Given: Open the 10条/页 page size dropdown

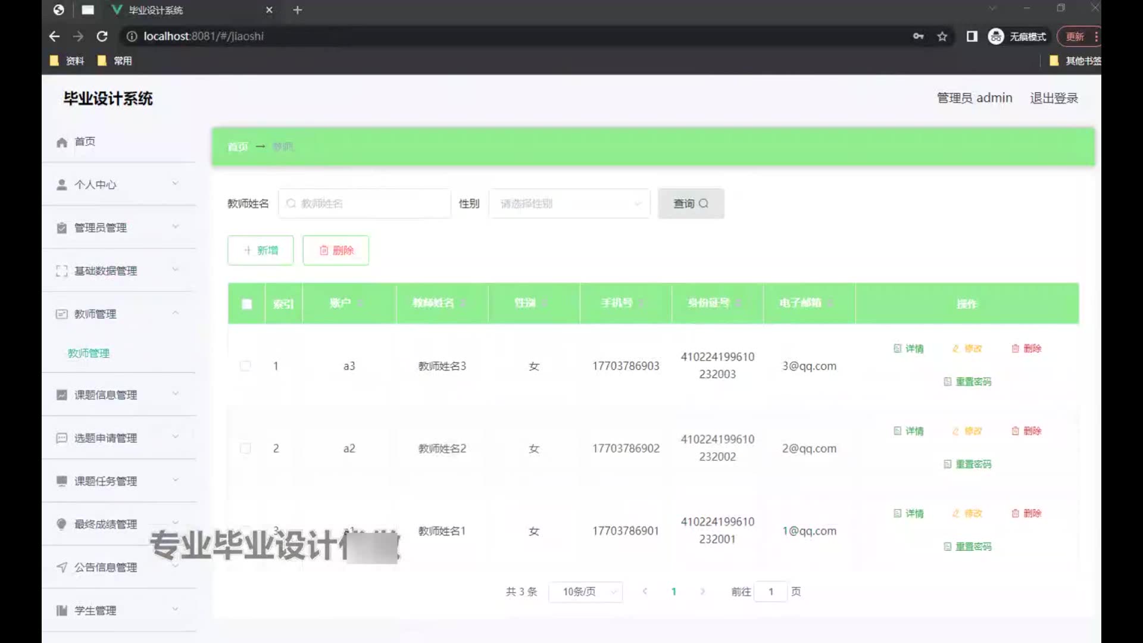Looking at the screenshot, I should pos(585,592).
